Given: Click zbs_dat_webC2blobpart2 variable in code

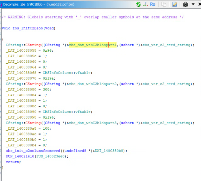Looking at the screenshot, I should (x=93, y=84).
